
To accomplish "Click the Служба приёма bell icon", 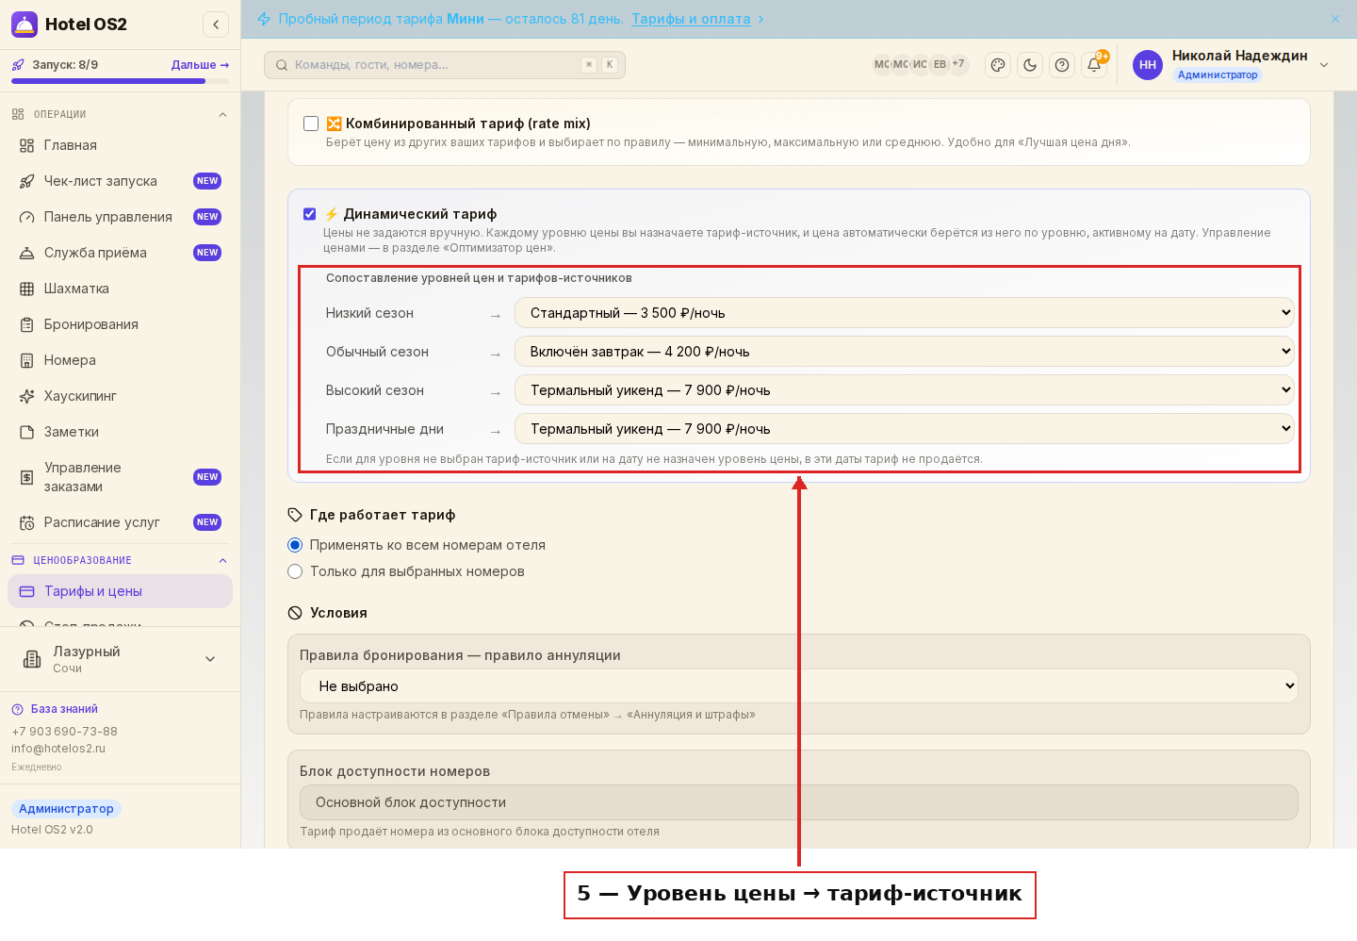I will click(26, 253).
